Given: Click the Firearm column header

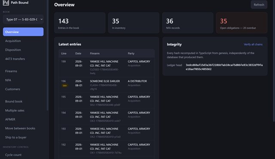Looking at the screenshot, I should click(95, 53).
